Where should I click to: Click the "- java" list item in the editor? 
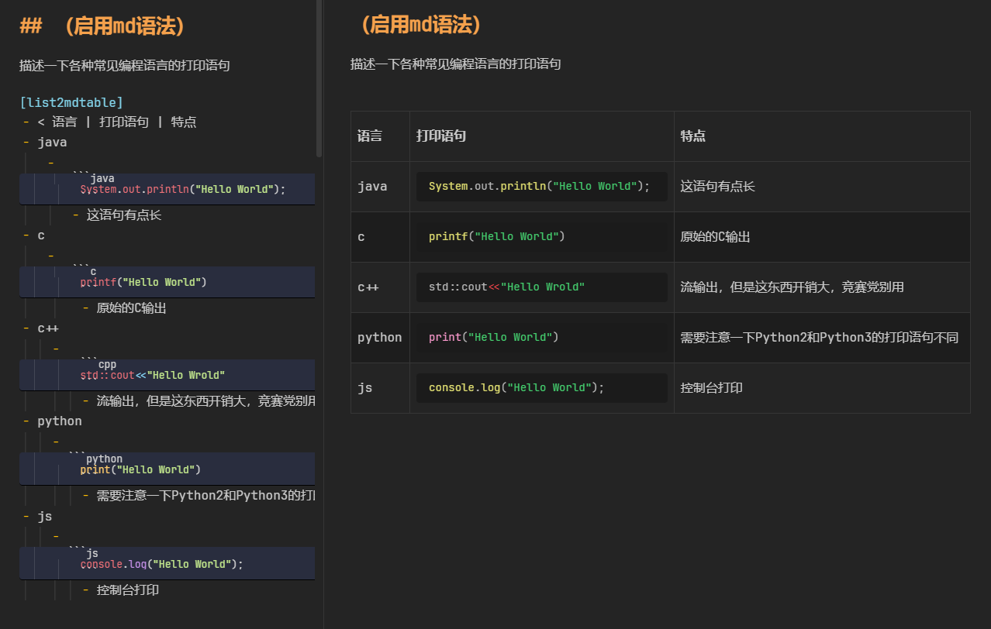(x=45, y=142)
